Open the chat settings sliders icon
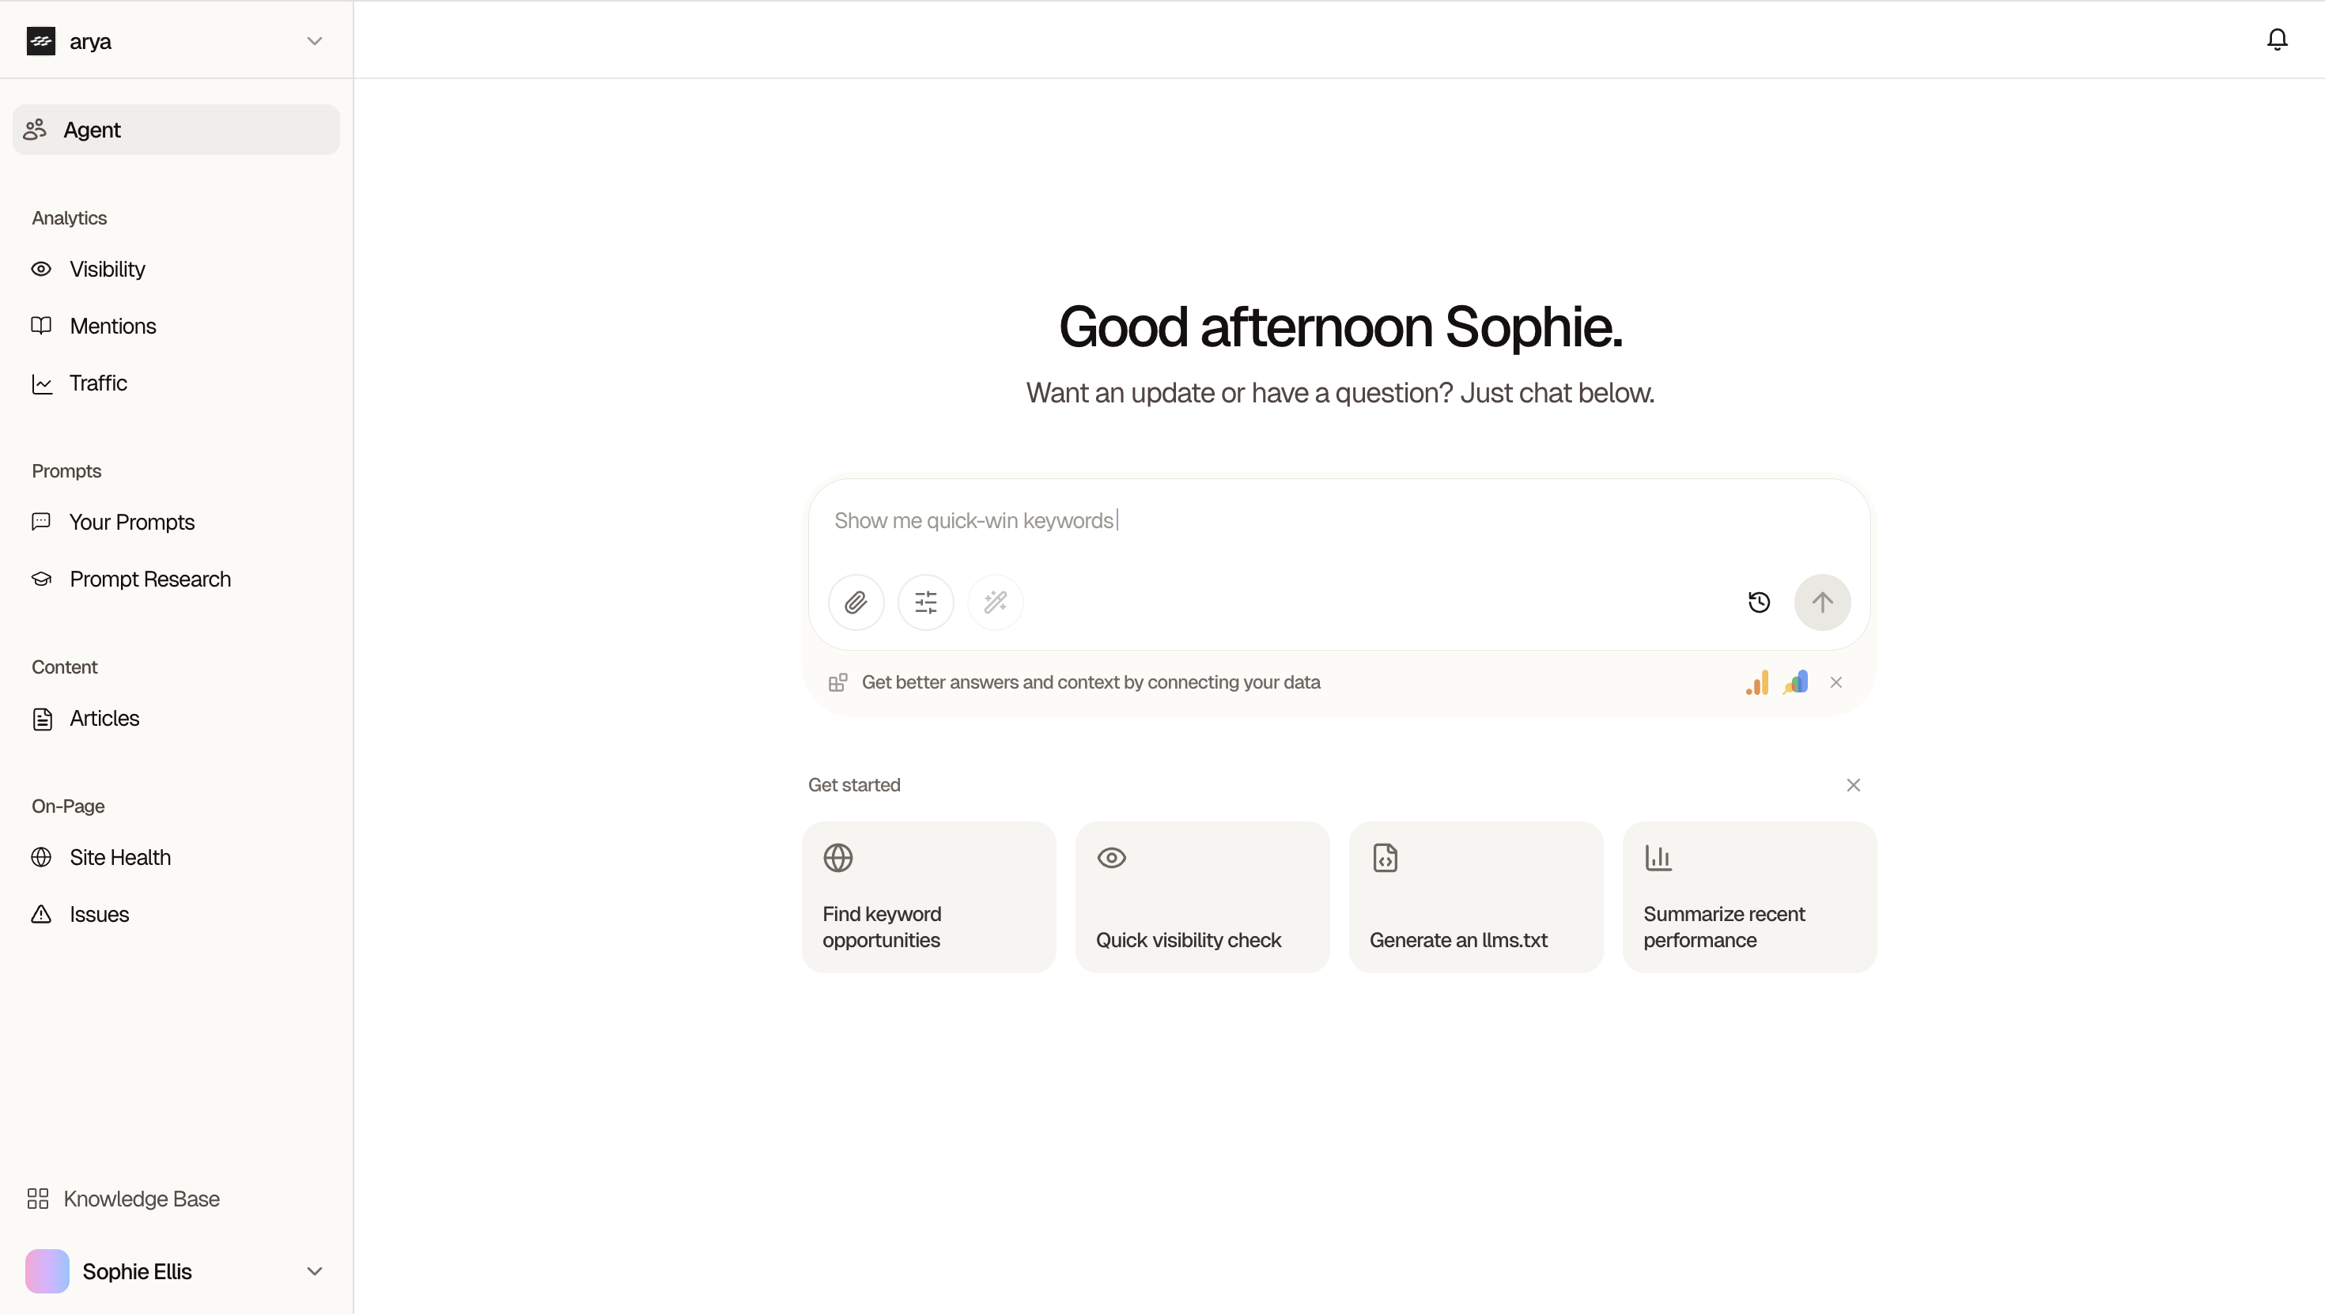This screenshot has width=2325, height=1314. [x=925, y=602]
